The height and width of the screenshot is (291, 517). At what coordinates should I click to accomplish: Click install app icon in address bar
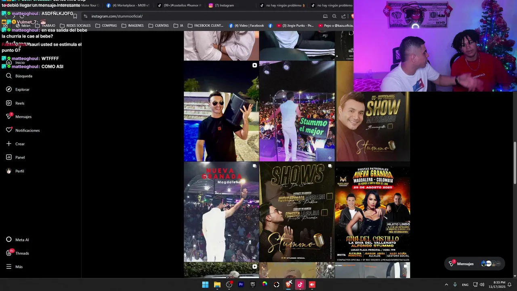[325, 16]
